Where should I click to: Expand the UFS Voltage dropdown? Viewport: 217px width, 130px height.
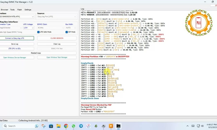29,28
